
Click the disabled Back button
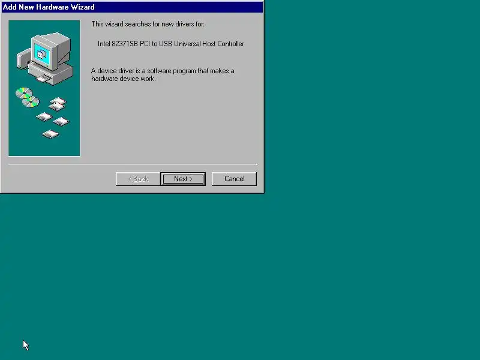pos(138,179)
